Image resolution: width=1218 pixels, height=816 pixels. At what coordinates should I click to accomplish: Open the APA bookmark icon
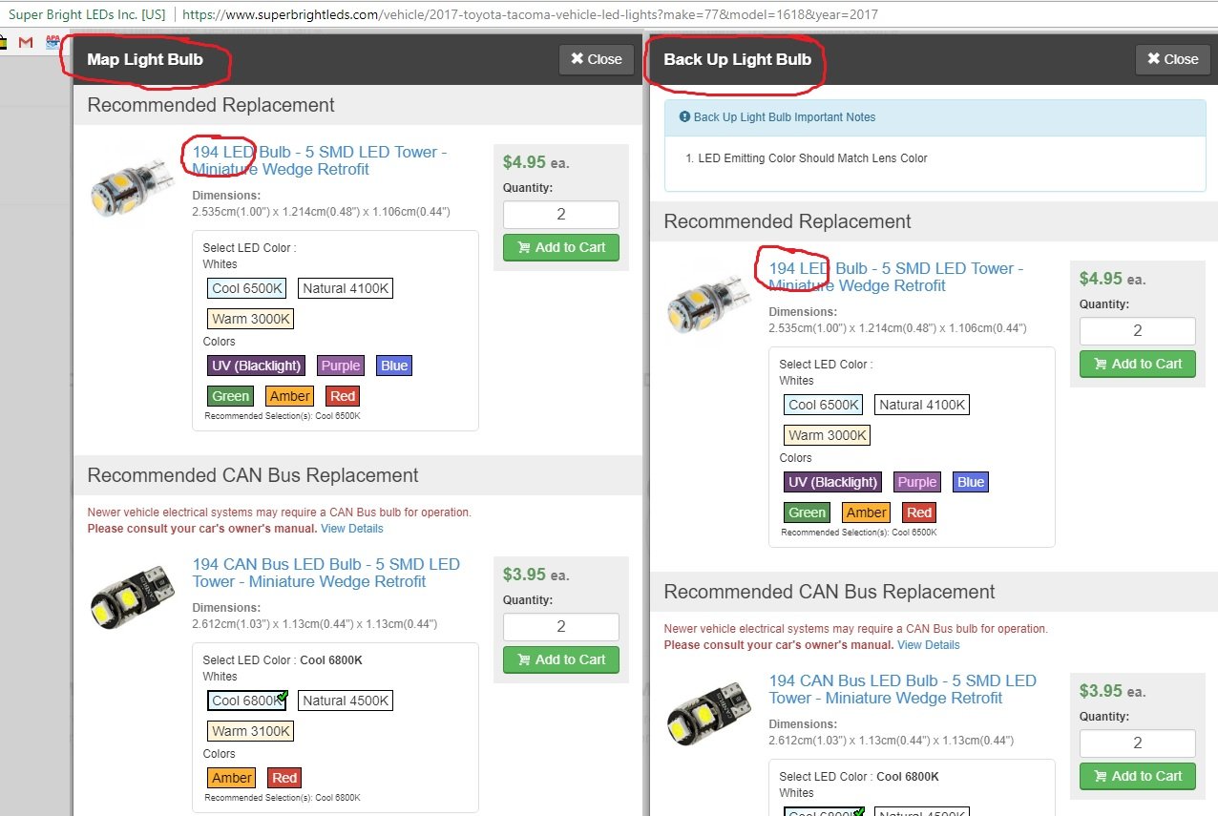click(x=52, y=42)
